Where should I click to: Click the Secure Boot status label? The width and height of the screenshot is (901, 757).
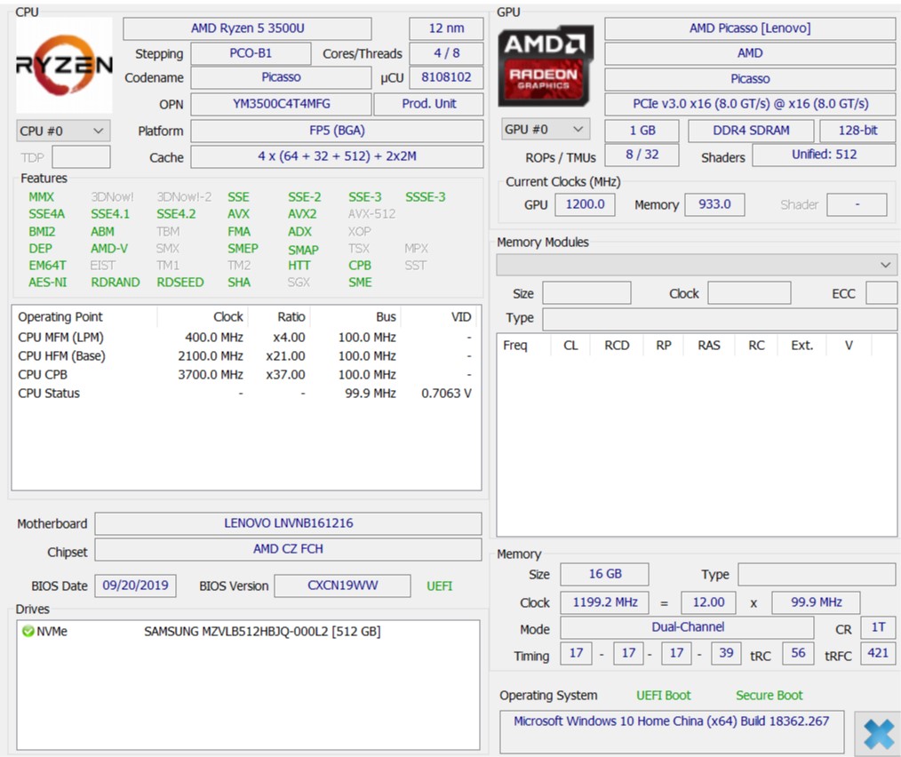[x=769, y=696]
